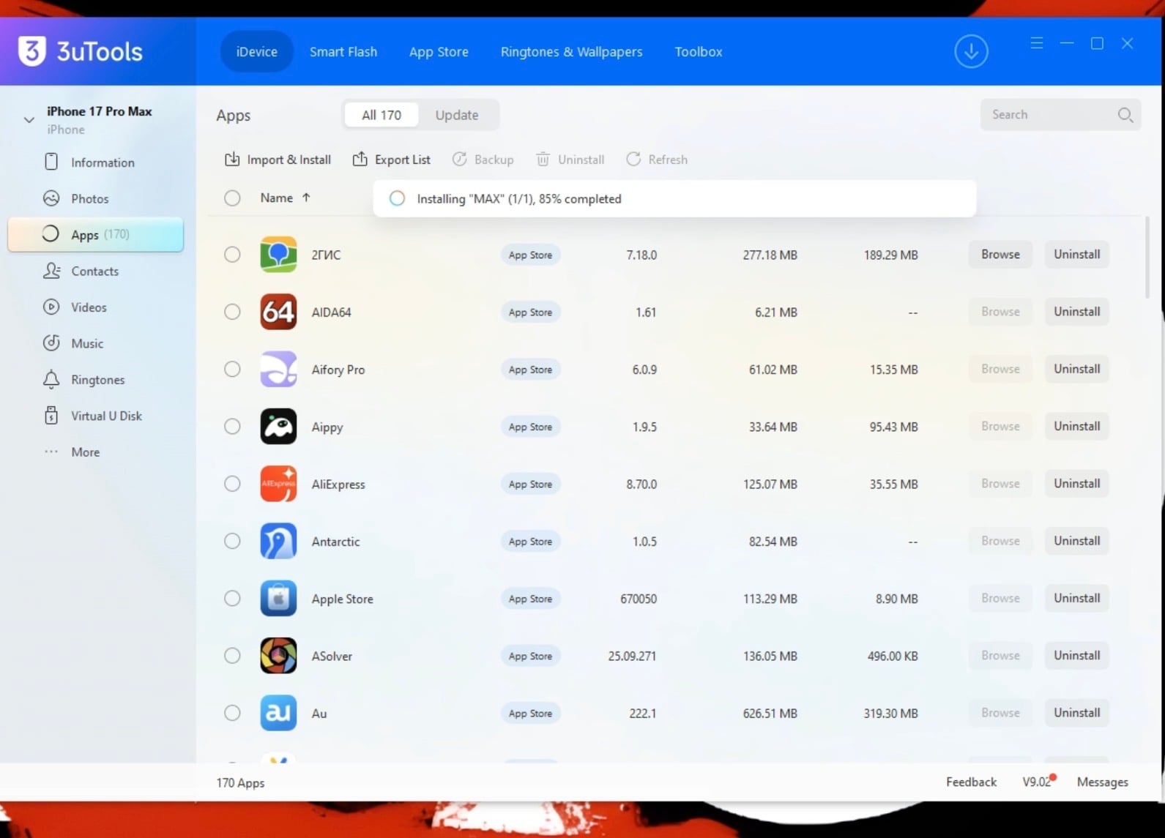Open Photos in the device sidebar
1165x838 pixels.
pos(95,198)
